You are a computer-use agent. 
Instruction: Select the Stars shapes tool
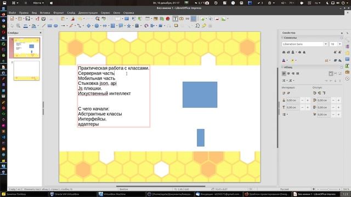tap(129, 26)
